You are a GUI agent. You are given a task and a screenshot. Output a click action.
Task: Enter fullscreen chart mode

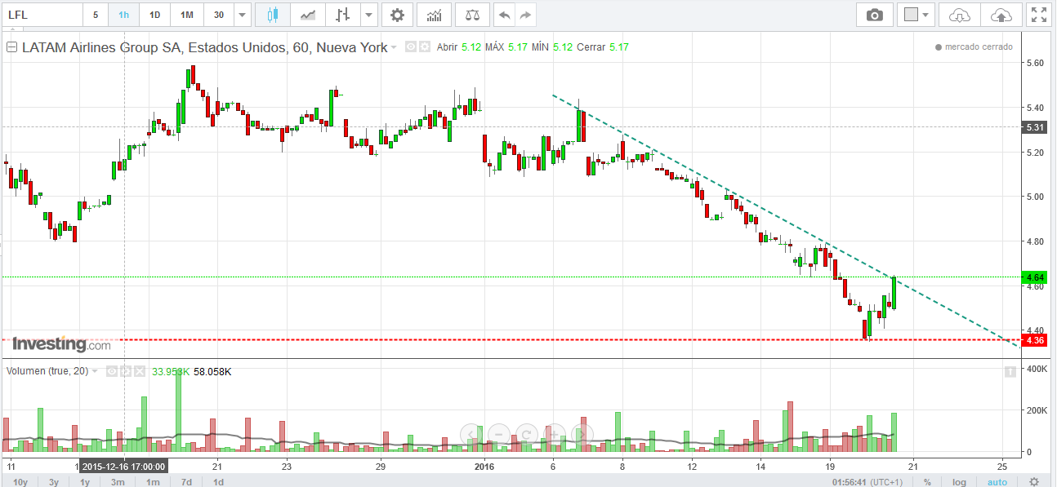(1038, 15)
